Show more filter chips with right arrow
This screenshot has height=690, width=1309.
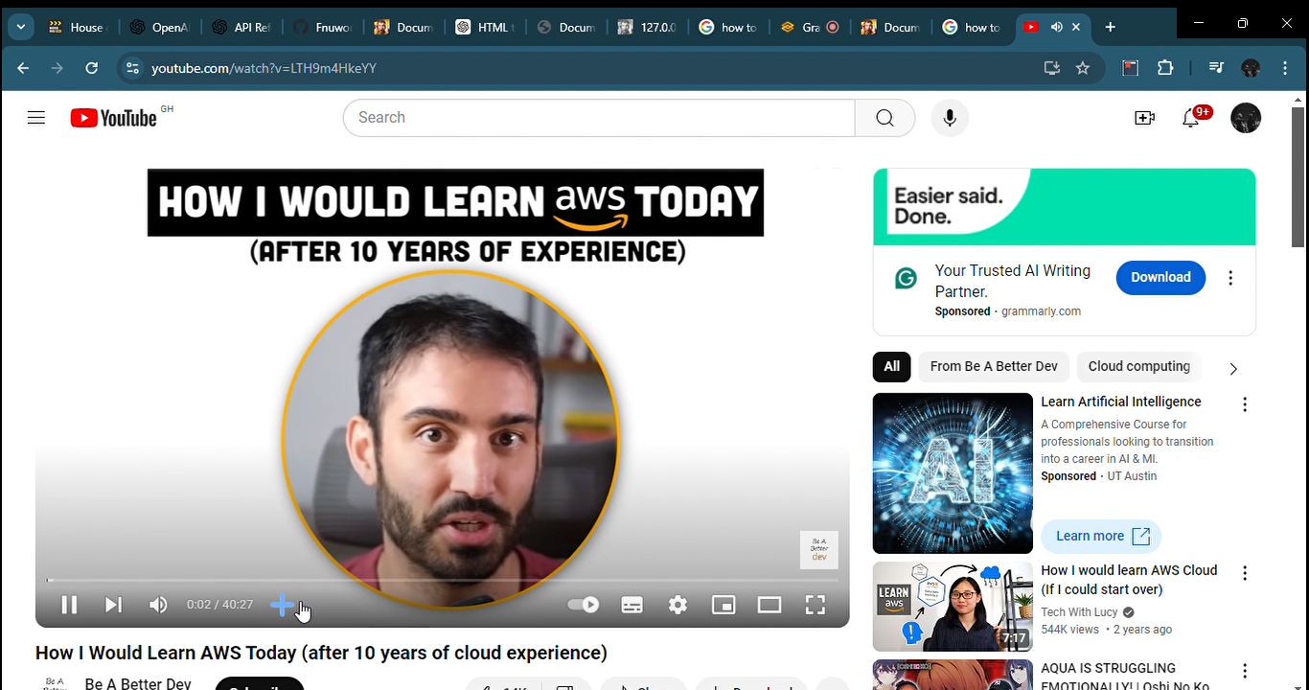(1233, 368)
